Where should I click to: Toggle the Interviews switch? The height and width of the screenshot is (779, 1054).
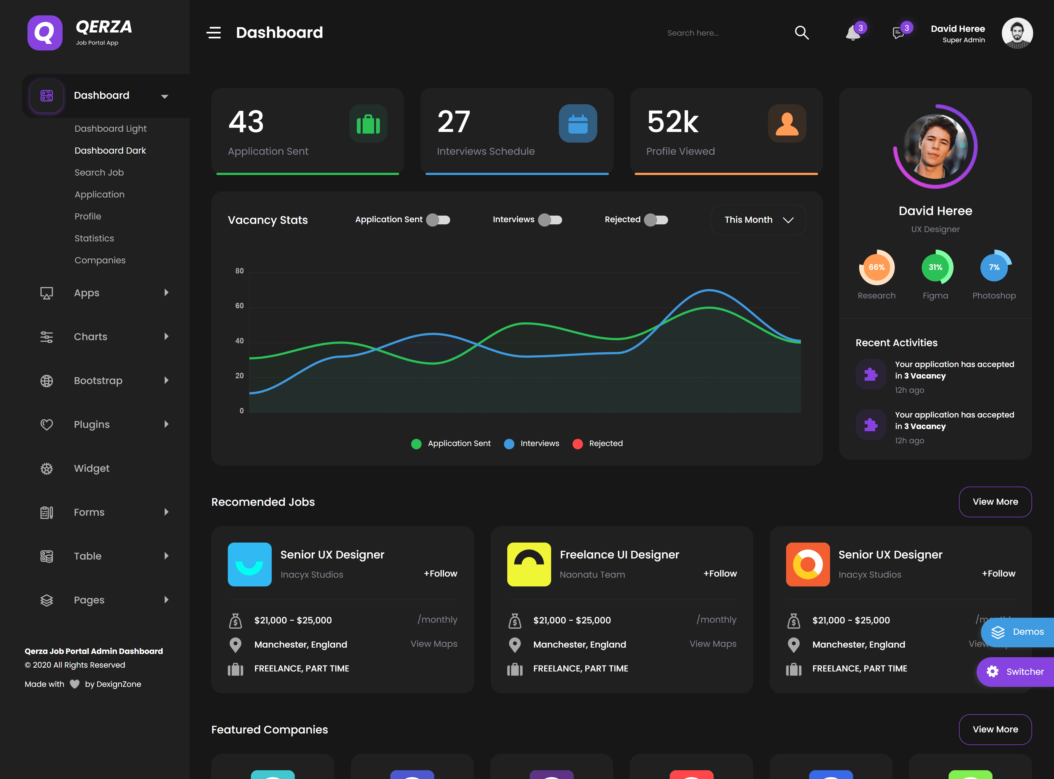click(550, 220)
